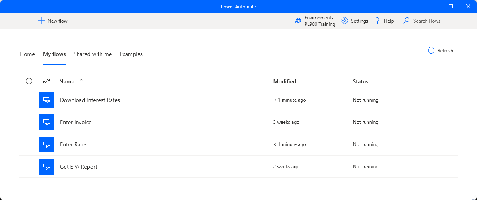The height and width of the screenshot is (200, 477).
Task: Open the Environments globe icon
Action: coord(298,21)
